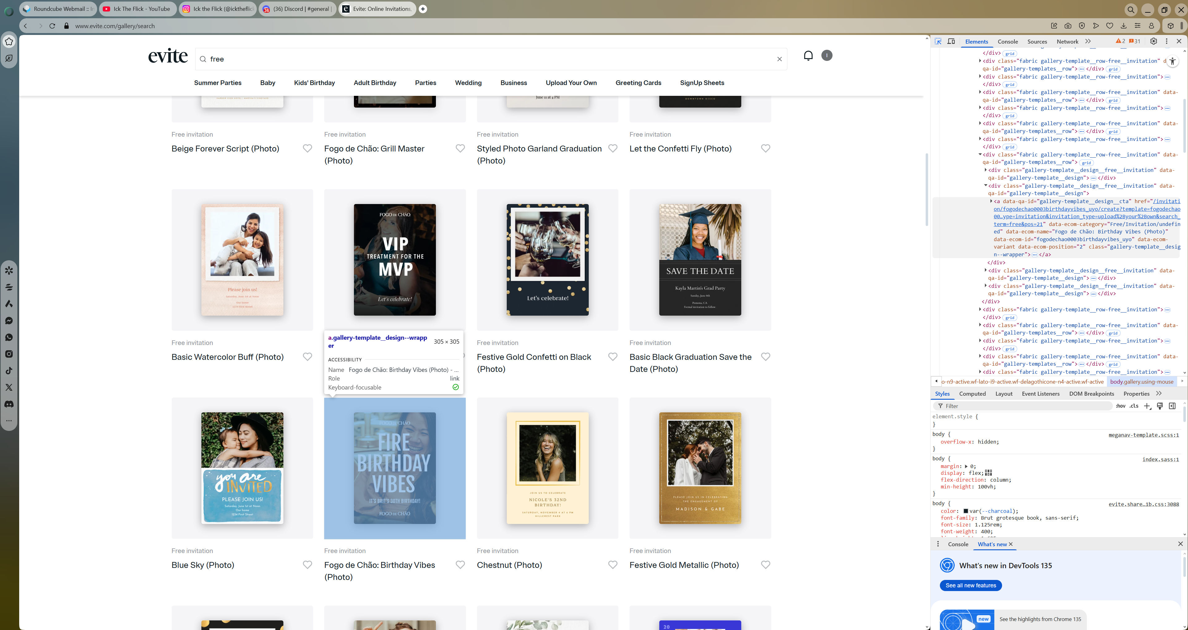Open Basic Black Graduation Save the Date card image
1188x630 pixels.
coord(700,260)
